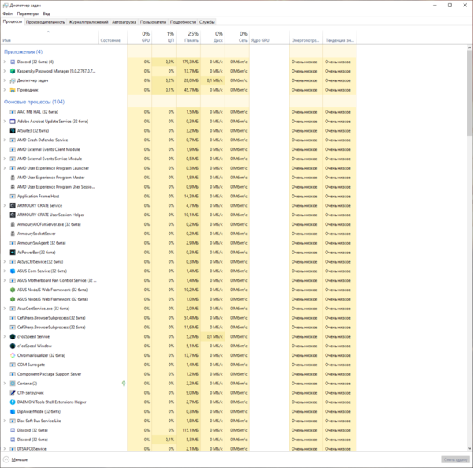Viewport: 473px width, 468px height.
Task: Sort by the Сеть column header
Action: pyautogui.click(x=237, y=37)
